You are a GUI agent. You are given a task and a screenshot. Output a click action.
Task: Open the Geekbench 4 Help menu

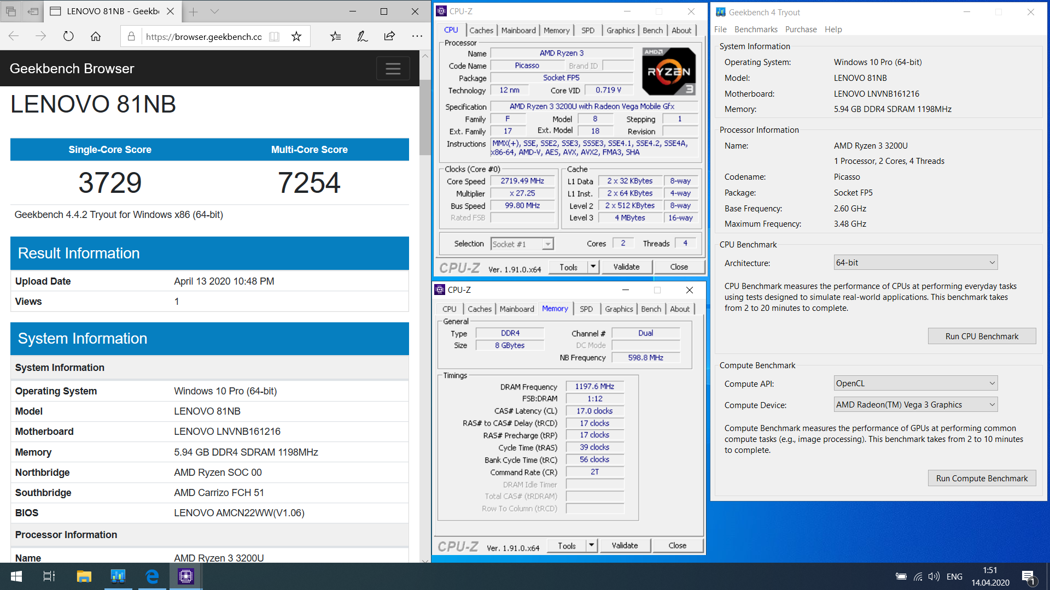coord(833,29)
